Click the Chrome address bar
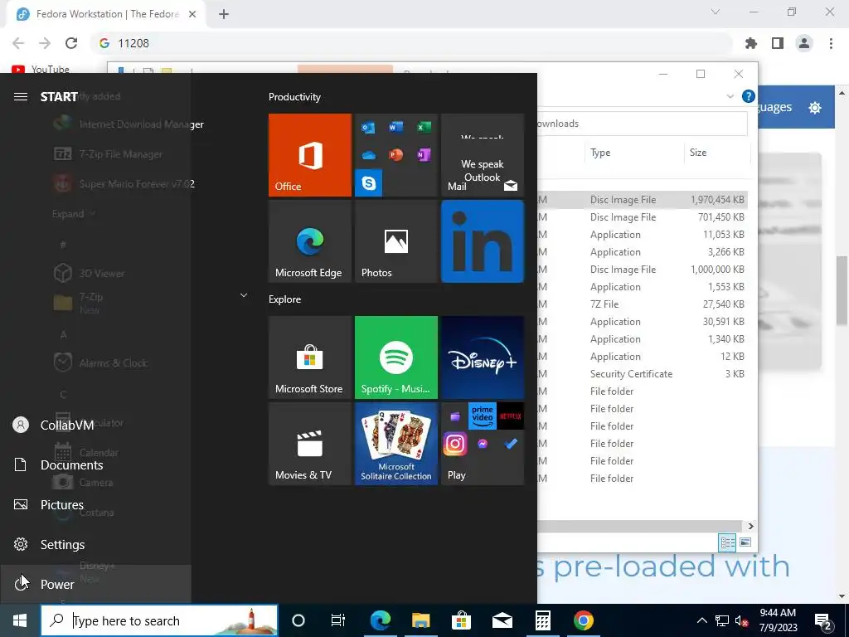This screenshot has height=637, width=849. coord(411,43)
